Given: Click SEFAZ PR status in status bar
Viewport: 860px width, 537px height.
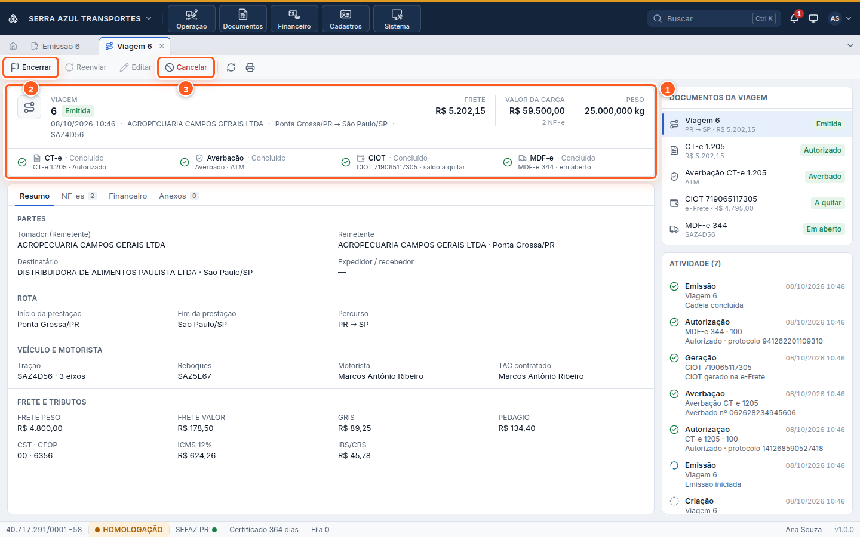Looking at the screenshot, I should click(196, 530).
